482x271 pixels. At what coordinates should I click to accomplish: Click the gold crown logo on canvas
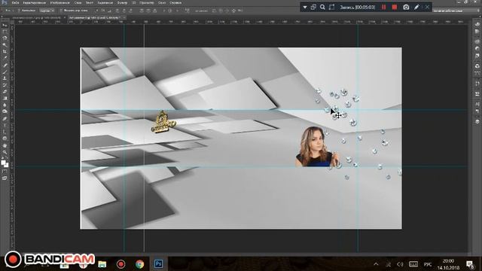click(163, 122)
